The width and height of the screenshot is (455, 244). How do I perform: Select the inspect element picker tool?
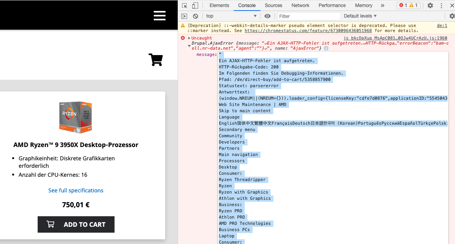(x=185, y=5)
